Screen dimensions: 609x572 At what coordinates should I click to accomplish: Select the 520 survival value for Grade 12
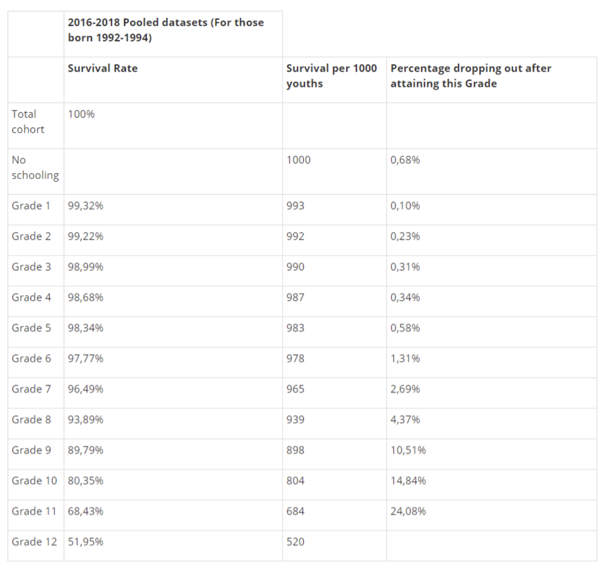coord(295,542)
